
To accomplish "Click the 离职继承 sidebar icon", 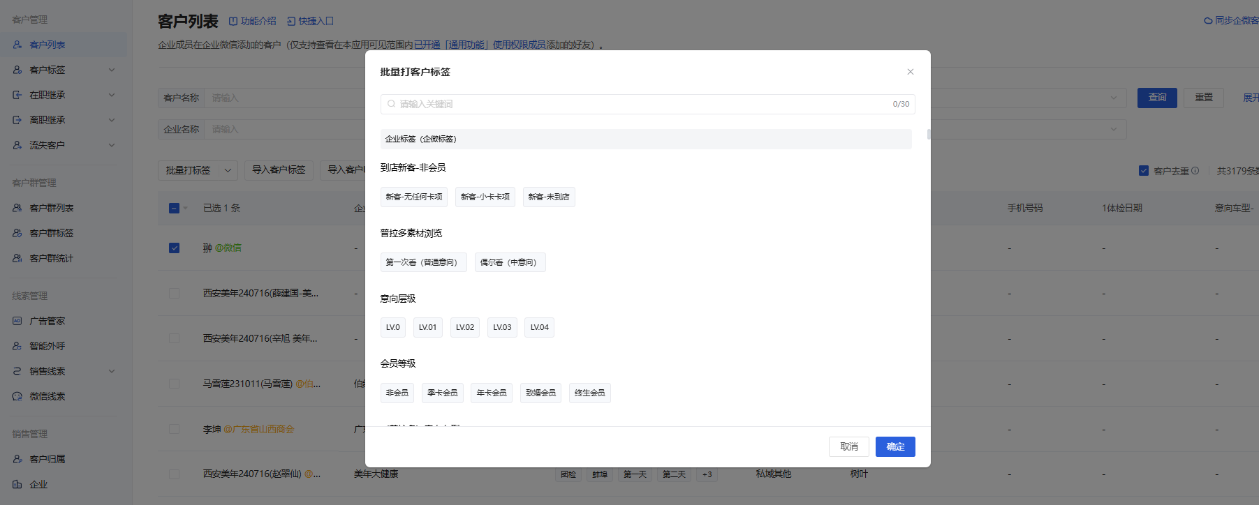I will [x=17, y=120].
